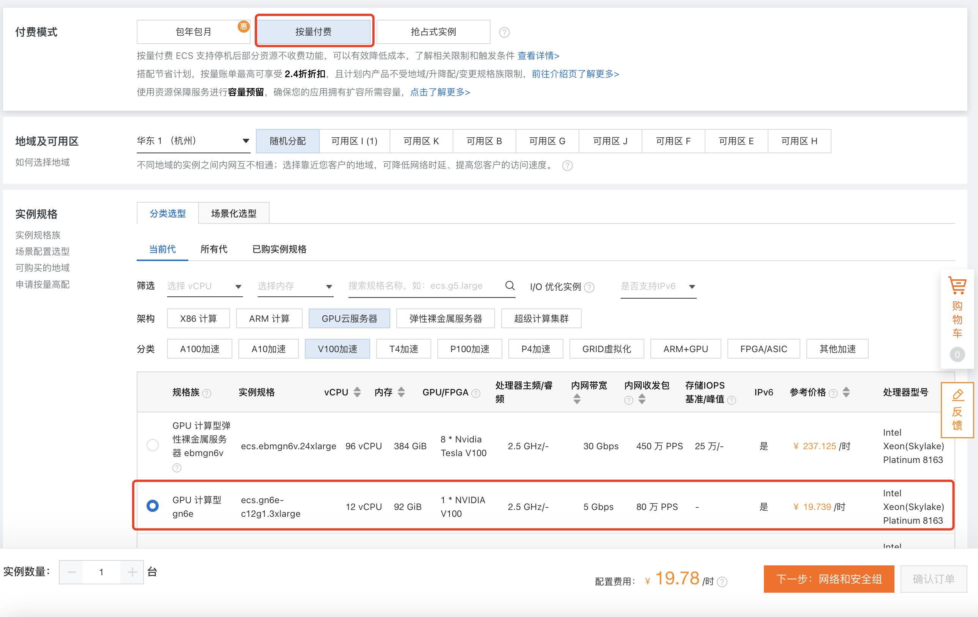Switch to the 场景化选型 tab
The height and width of the screenshot is (617, 978).
point(233,213)
